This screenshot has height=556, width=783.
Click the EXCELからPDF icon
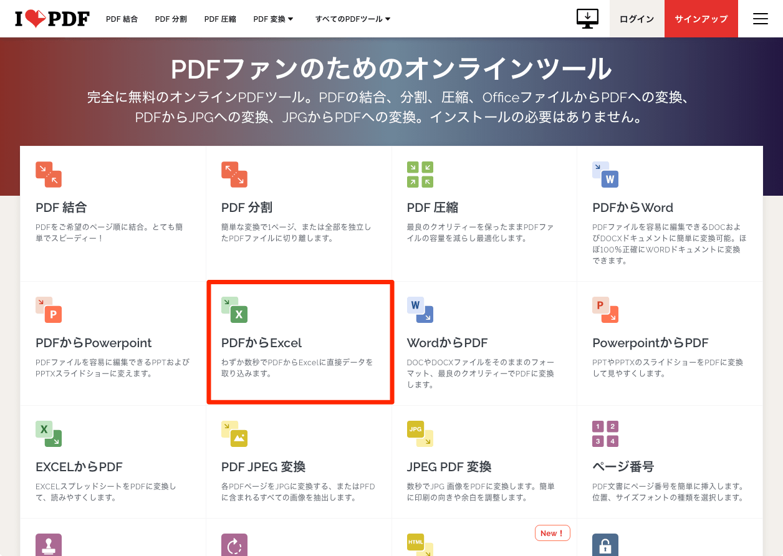[x=49, y=434]
